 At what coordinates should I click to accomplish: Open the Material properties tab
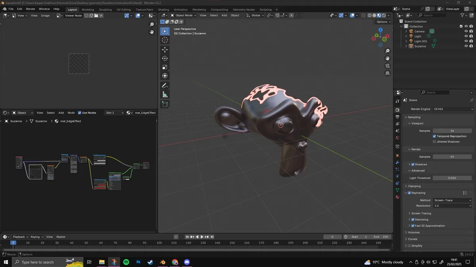coord(397,197)
